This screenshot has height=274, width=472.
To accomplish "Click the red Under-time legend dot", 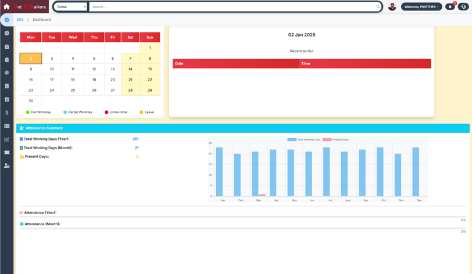I will 106,112.
